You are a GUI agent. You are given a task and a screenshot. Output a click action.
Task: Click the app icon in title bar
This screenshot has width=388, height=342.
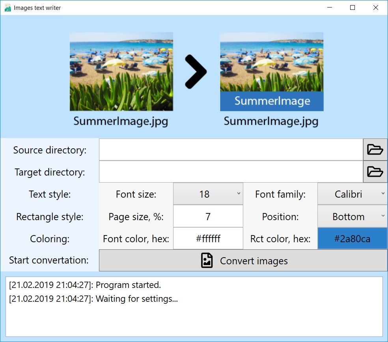7,7
